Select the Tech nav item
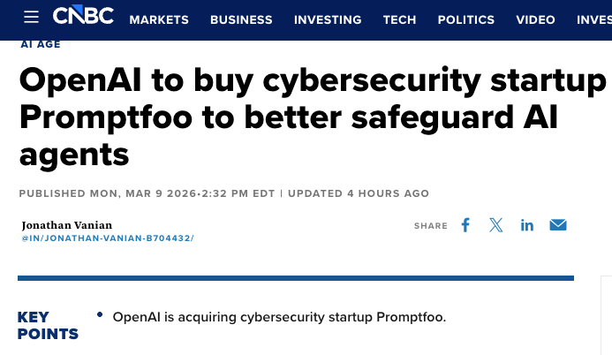This screenshot has height=355, width=612. pyautogui.click(x=399, y=19)
